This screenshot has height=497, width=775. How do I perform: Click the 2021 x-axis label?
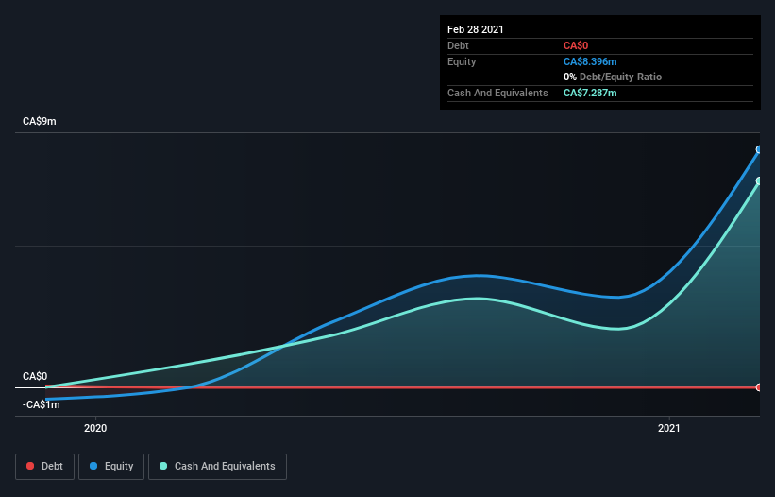tap(668, 428)
